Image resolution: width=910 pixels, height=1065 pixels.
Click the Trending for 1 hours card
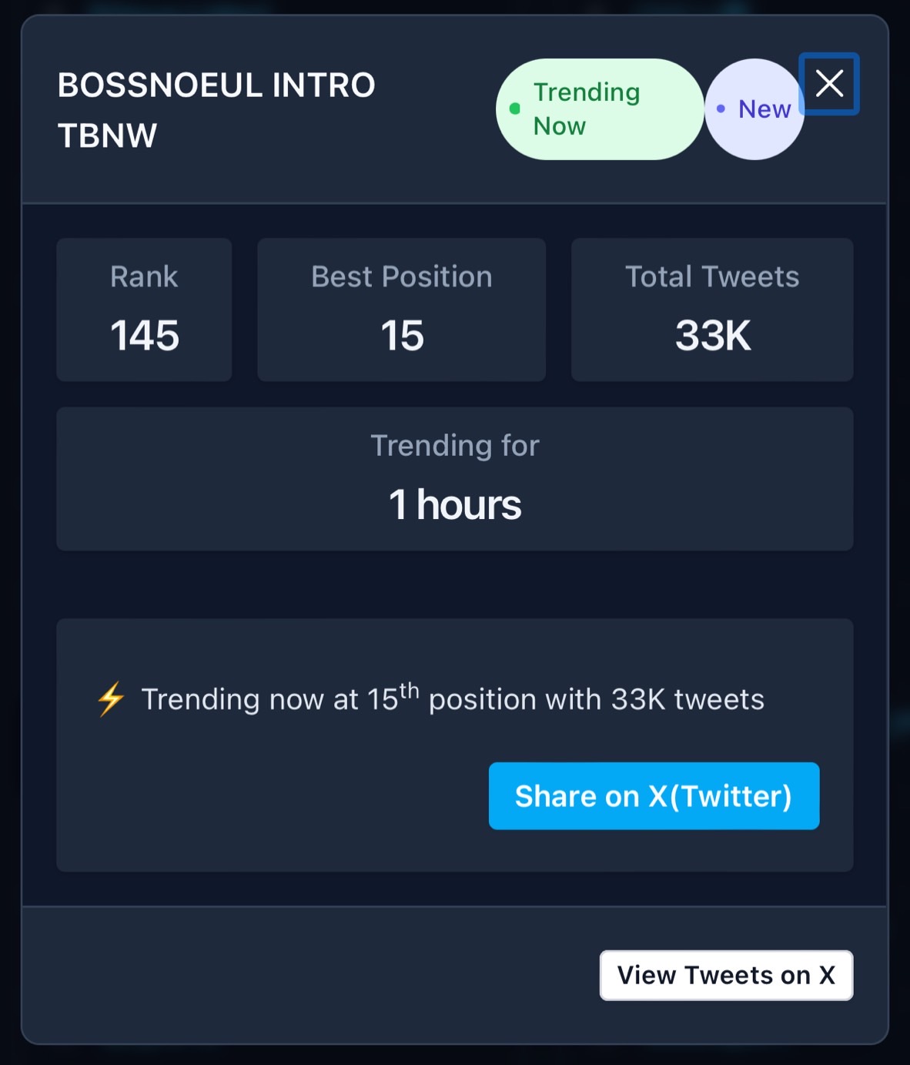click(455, 478)
